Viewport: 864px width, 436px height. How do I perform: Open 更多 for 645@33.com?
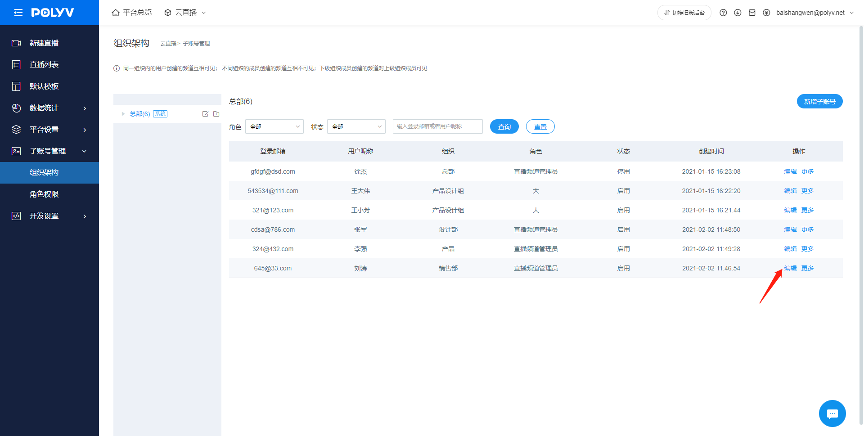807,268
